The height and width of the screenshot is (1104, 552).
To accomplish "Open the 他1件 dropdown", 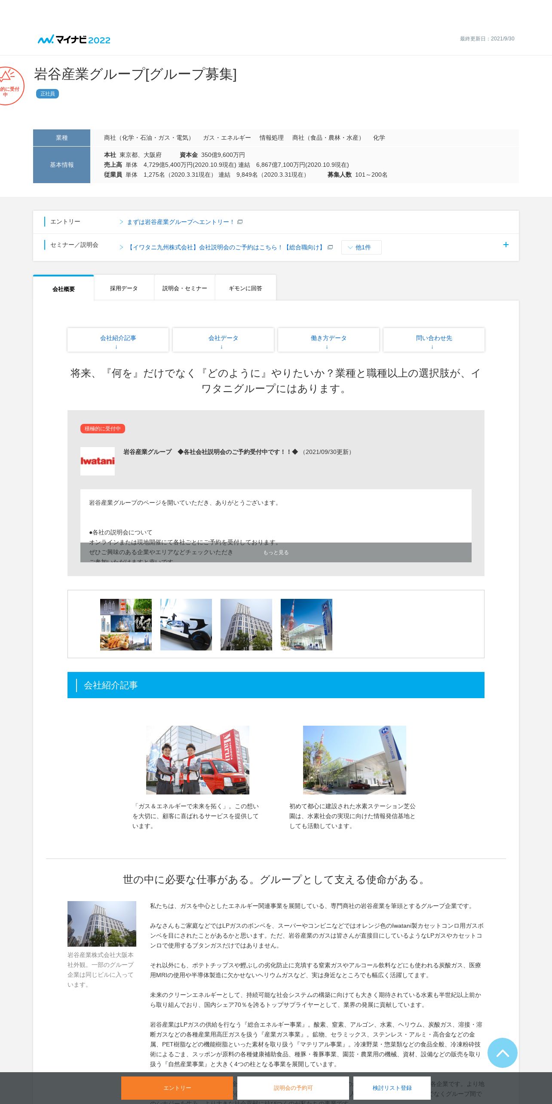I will click(361, 248).
